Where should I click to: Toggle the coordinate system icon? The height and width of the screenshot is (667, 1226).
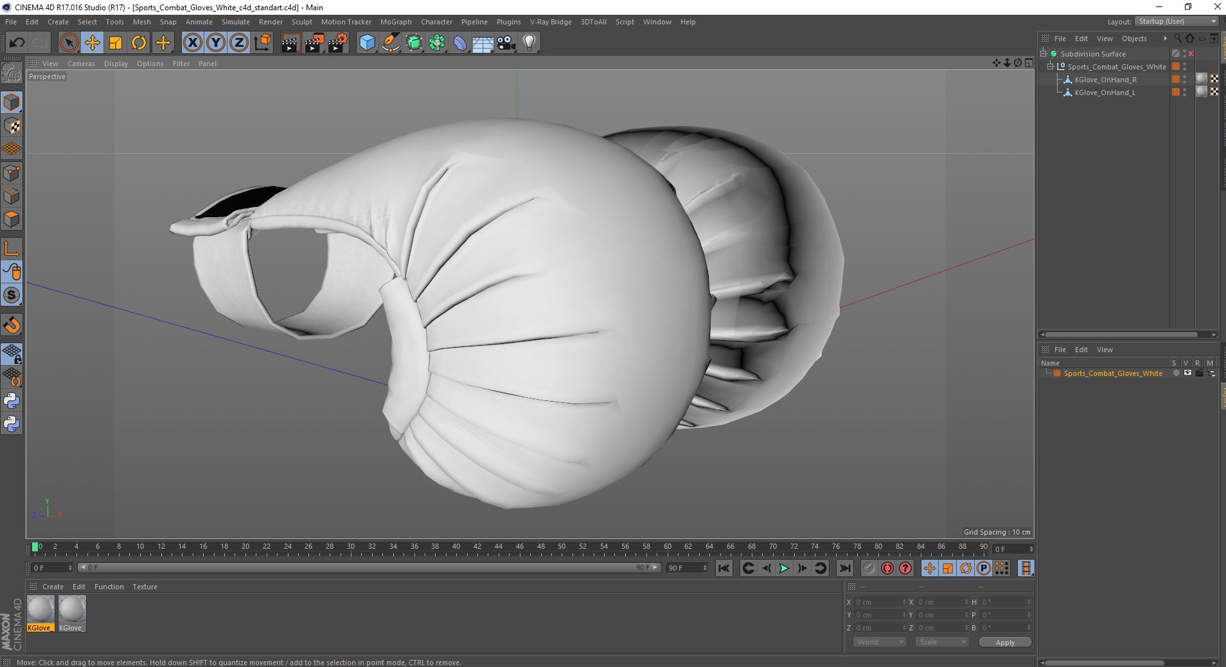pyautogui.click(x=263, y=43)
